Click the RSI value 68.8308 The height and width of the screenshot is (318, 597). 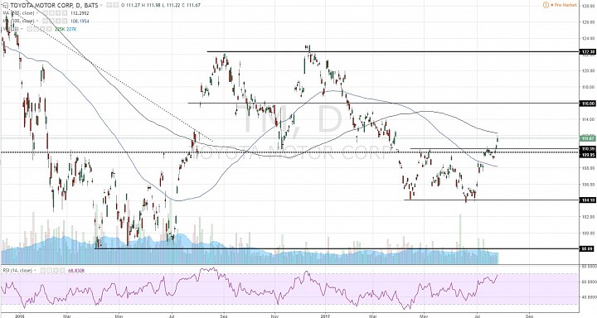(76, 271)
